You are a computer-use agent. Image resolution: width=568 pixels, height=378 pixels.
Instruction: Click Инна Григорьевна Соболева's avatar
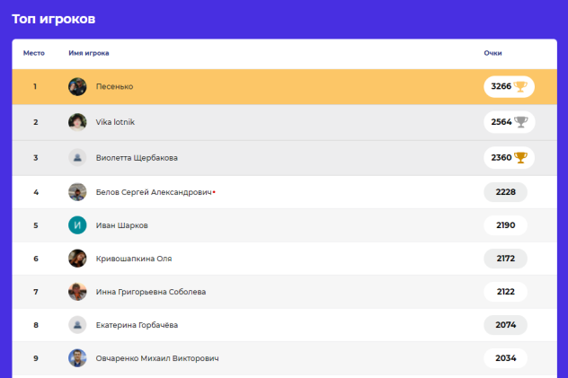click(77, 292)
